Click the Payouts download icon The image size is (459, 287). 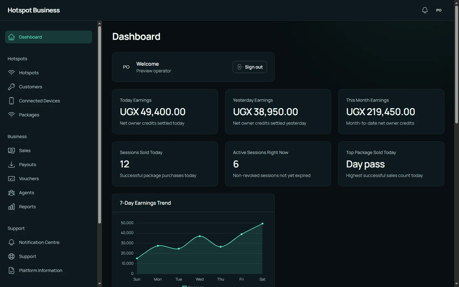coord(11,165)
